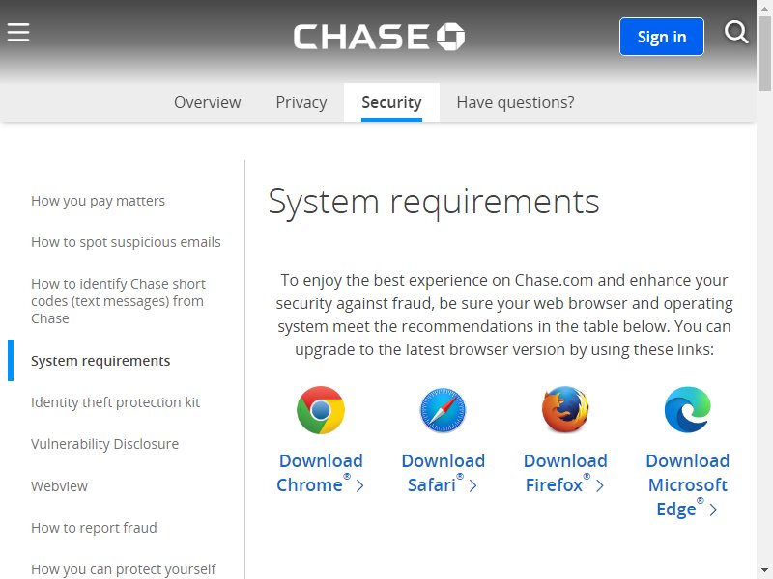The width and height of the screenshot is (773, 579).
Task: Click the Safari compass icon
Action: tap(443, 410)
